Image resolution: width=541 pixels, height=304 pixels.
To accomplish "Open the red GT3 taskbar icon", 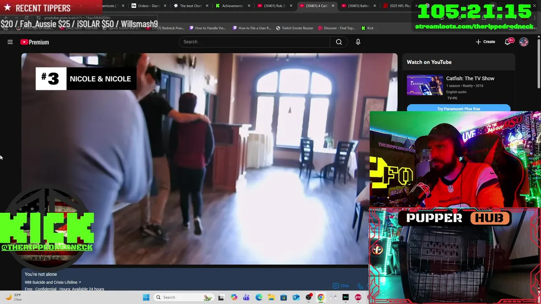I will [358, 297].
